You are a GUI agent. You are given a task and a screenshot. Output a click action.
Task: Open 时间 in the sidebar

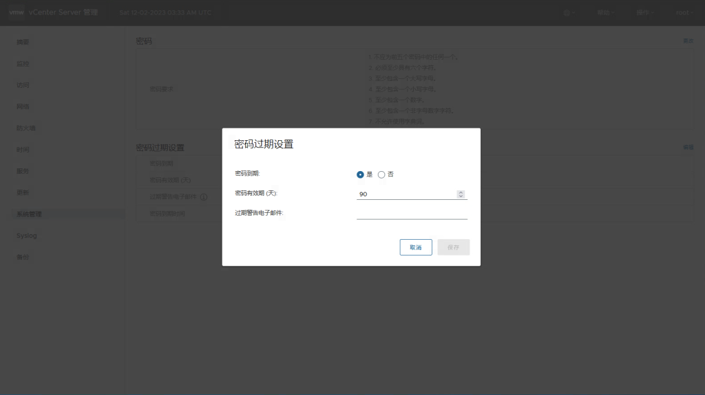click(x=23, y=150)
